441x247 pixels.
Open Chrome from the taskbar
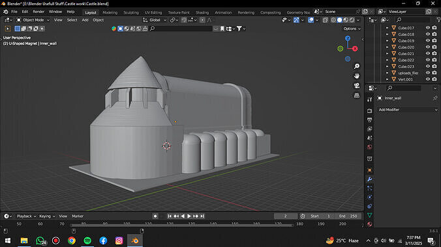click(72, 240)
